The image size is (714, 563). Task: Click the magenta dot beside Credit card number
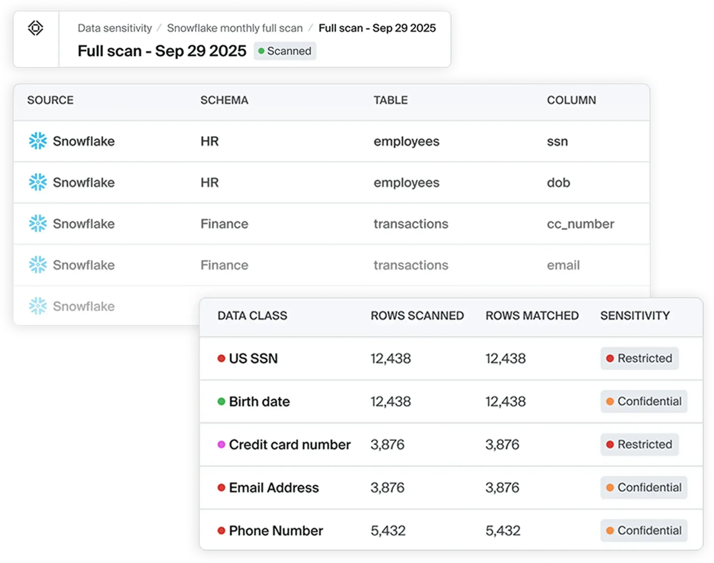pos(221,445)
